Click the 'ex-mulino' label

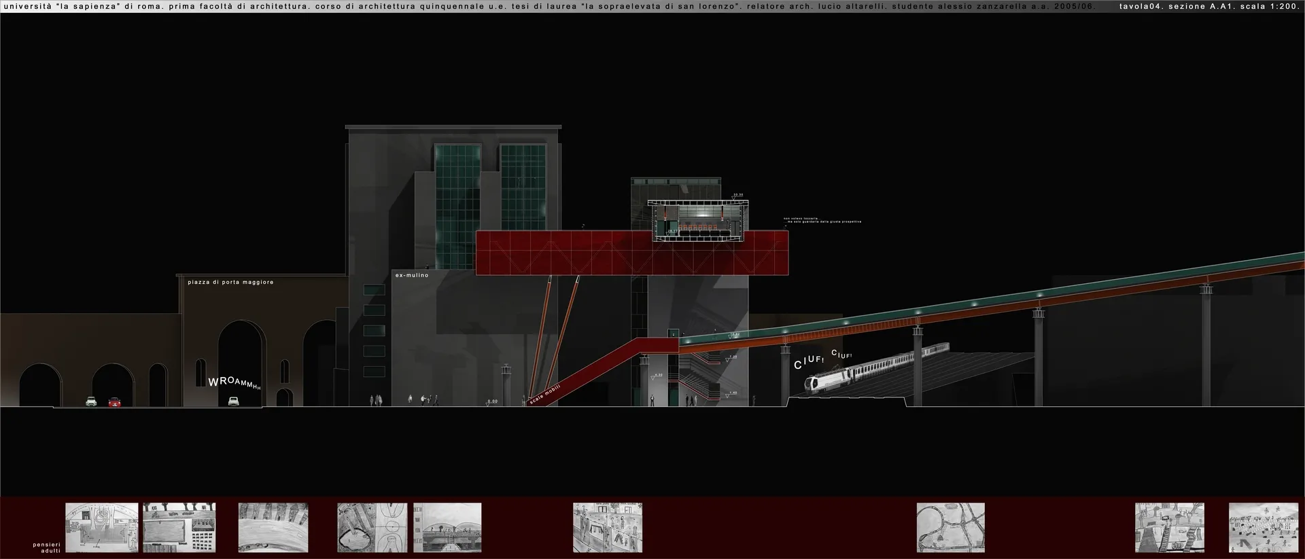tap(412, 275)
